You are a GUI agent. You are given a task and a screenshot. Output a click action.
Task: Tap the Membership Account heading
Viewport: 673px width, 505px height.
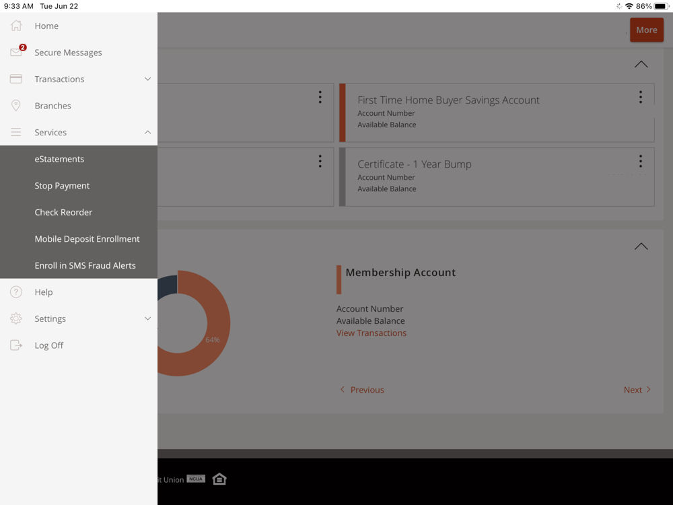pyautogui.click(x=400, y=272)
